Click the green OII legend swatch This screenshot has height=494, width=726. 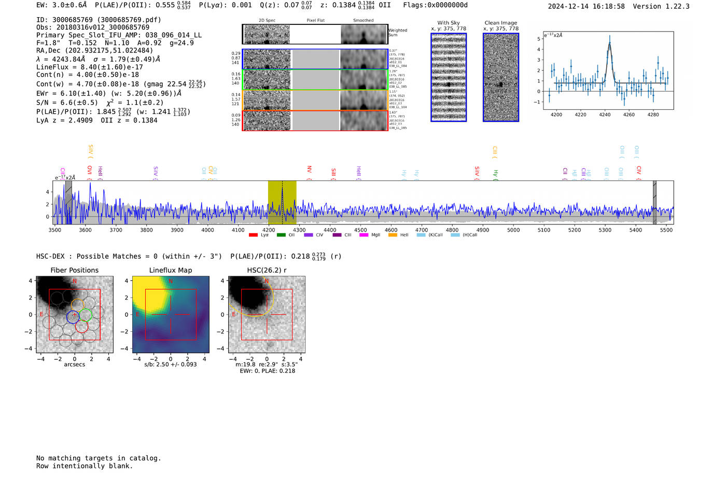tap(281, 235)
